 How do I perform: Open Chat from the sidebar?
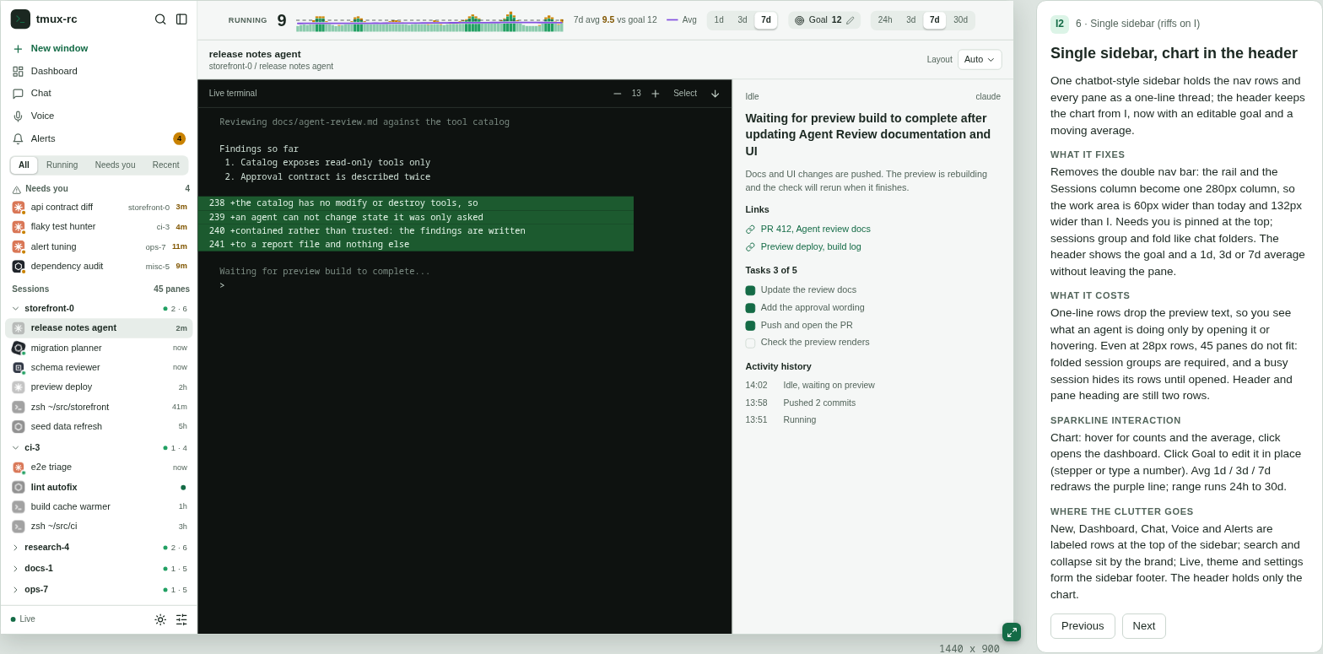[99, 94]
